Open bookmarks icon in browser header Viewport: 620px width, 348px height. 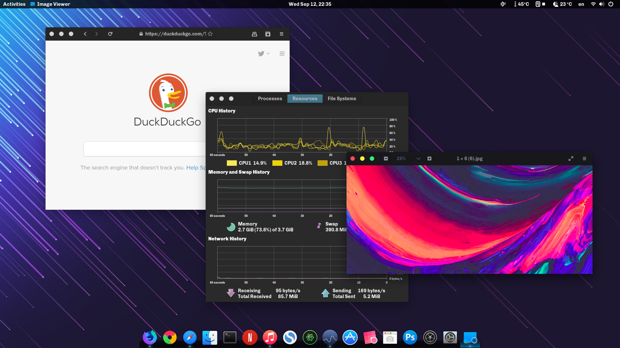click(x=268, y=34)
